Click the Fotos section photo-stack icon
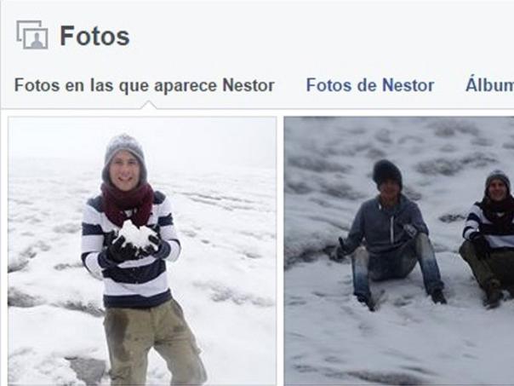Image resolution: width=514 pixels, height=386 pixels. tap(32, 35)
